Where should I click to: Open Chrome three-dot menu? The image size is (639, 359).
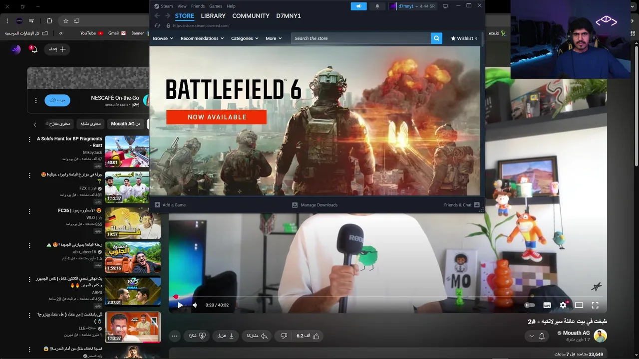pos(7,21)
